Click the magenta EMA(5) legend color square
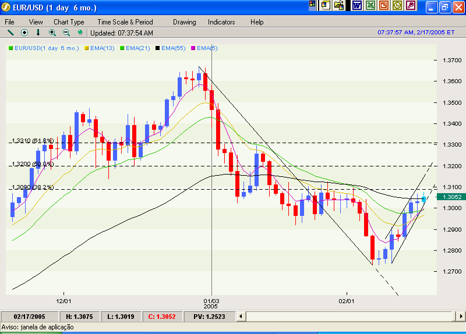This screenshot has width=466, height=334. [x=193, y=48]
